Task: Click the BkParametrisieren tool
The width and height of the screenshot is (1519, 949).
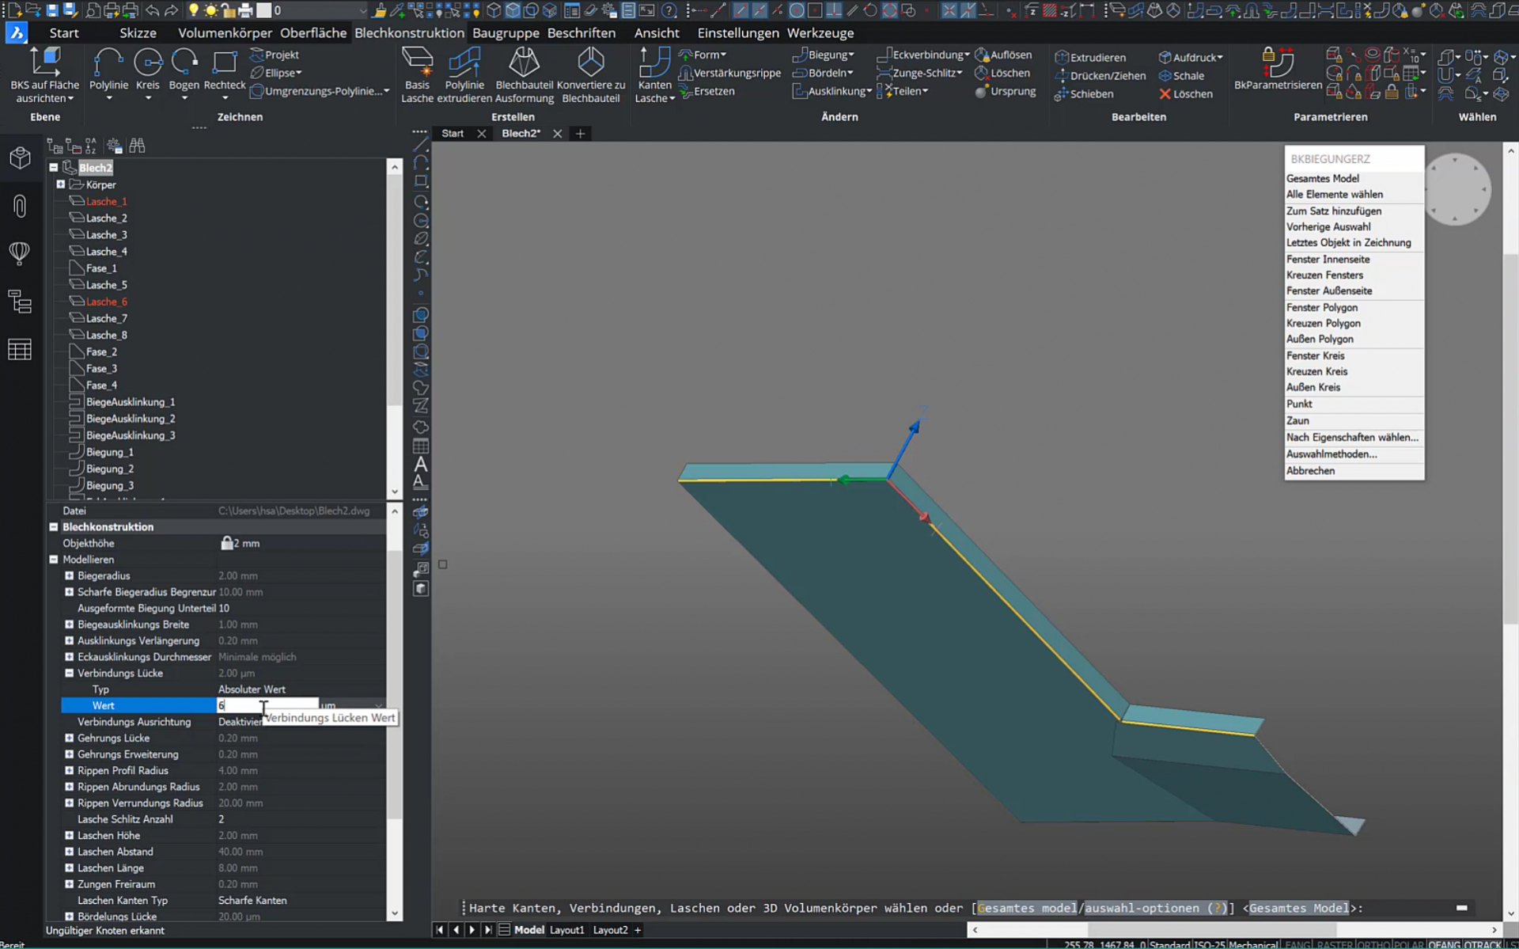Action: [1278, 70]
